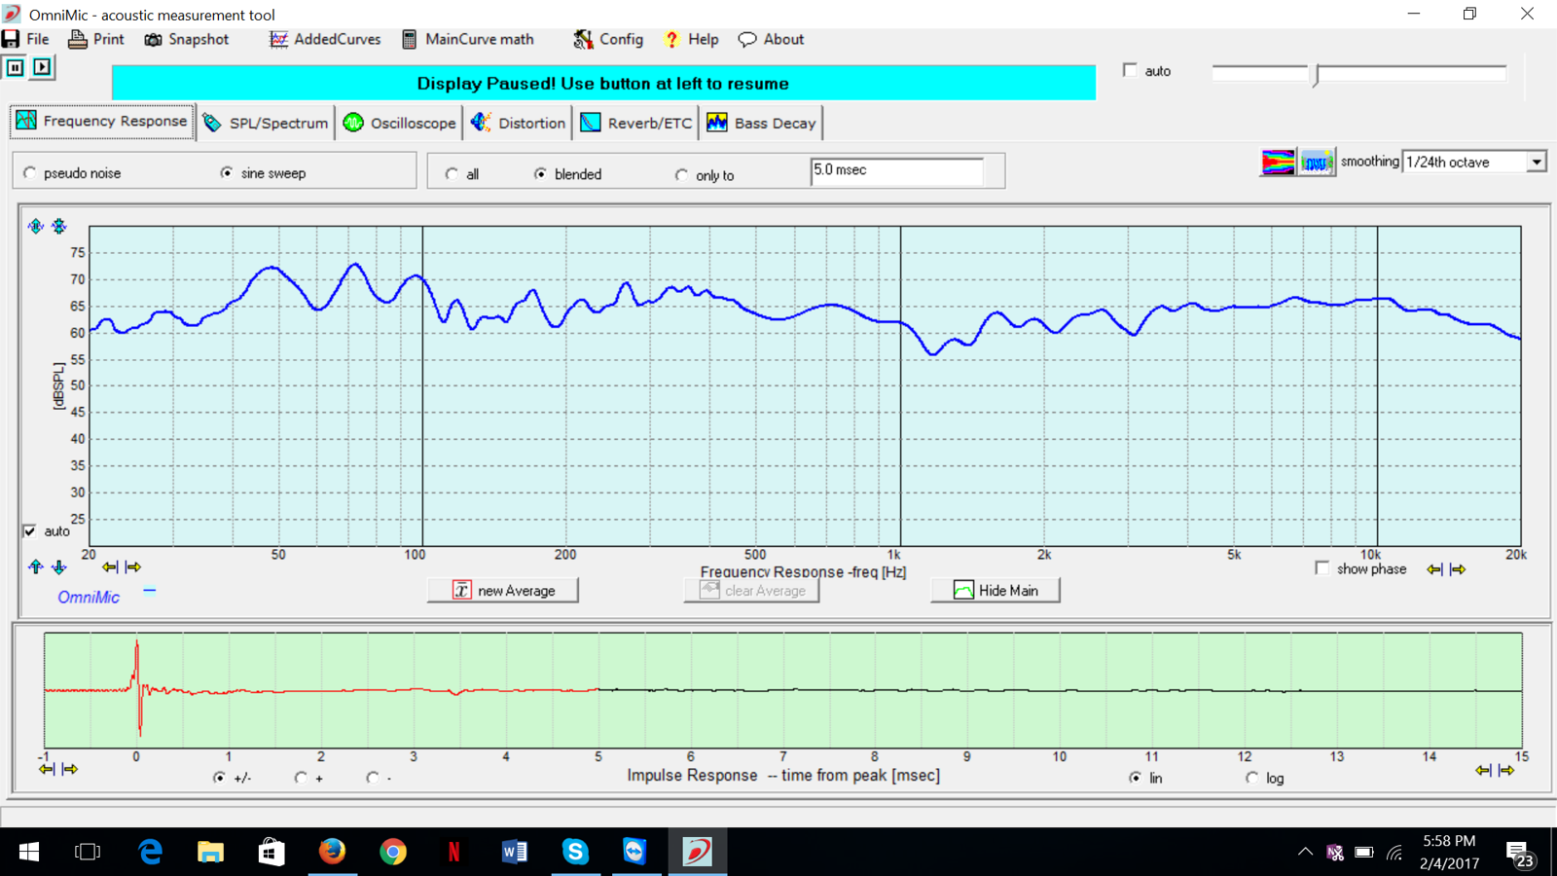
Task: Switch to the Oscilloscope tab
Action: click(x=400, y=123)
